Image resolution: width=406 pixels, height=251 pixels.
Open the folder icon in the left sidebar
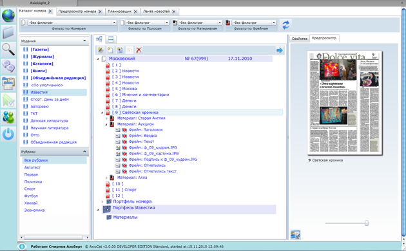point(8,33)
